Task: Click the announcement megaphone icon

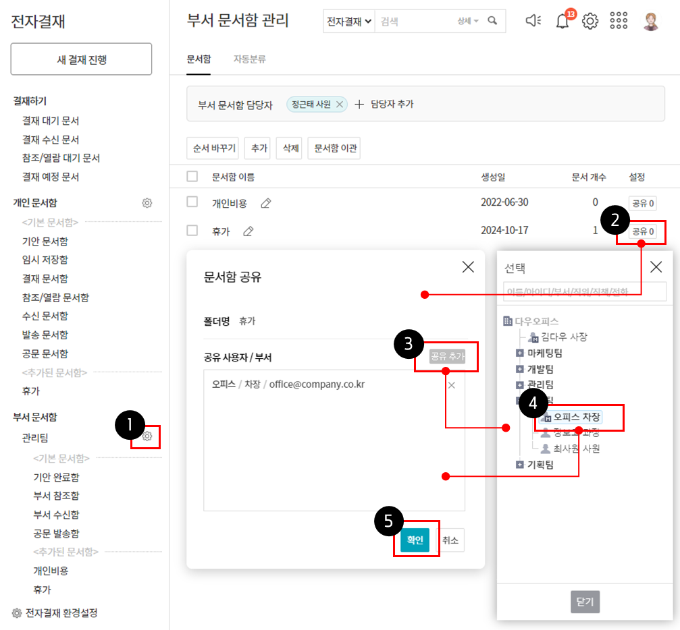Action: [533, 22]
